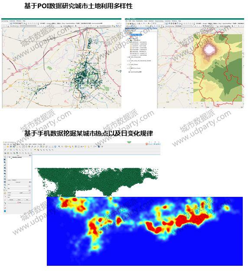Screen dimensions: 248x271
Task: Open Geoprocessing menu in right ArcMap window
Action: [159, 21]
